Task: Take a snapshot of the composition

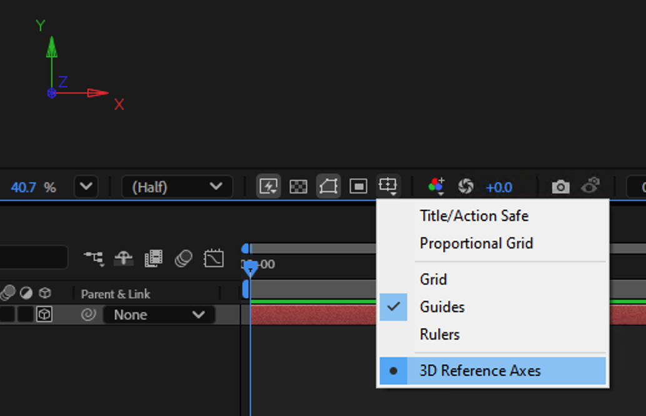Action: [x=561, y=186]
